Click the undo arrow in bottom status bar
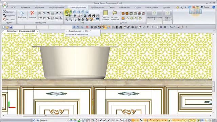The height and width of the screenshot is (122, 217). 34,120
